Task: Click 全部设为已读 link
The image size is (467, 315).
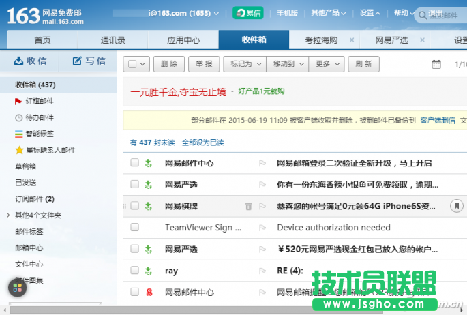Action: [202, 142]
